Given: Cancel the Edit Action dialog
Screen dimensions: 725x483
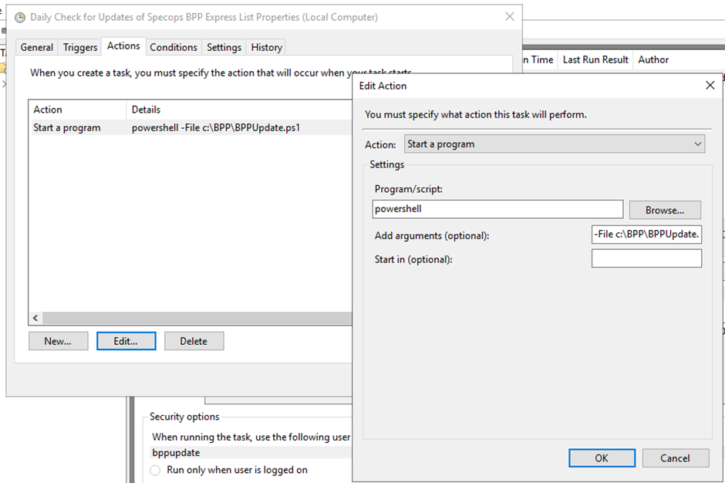Looking at the screenshot, I should (676, 458).
